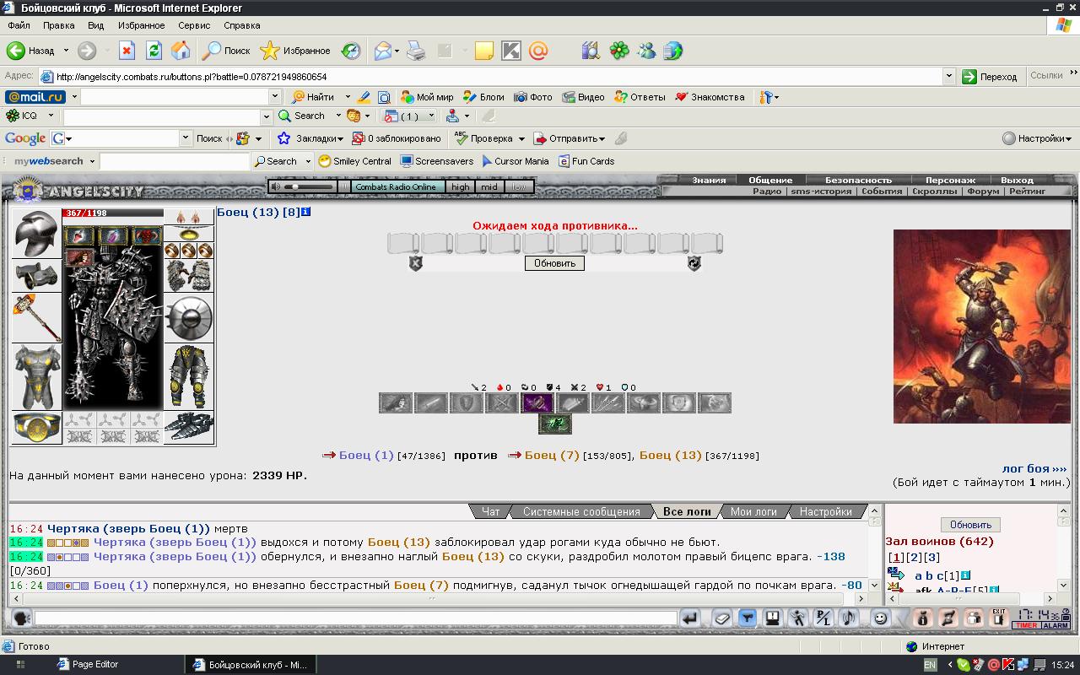Click the war hammer weapon slot
Image resolution: width=1080 pixels, height=675 pixels.
click(x=35, y=317)
